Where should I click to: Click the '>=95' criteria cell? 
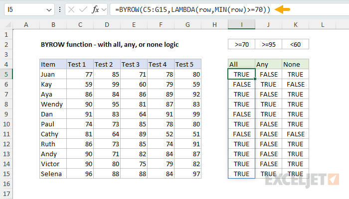[x=268, y=44]
